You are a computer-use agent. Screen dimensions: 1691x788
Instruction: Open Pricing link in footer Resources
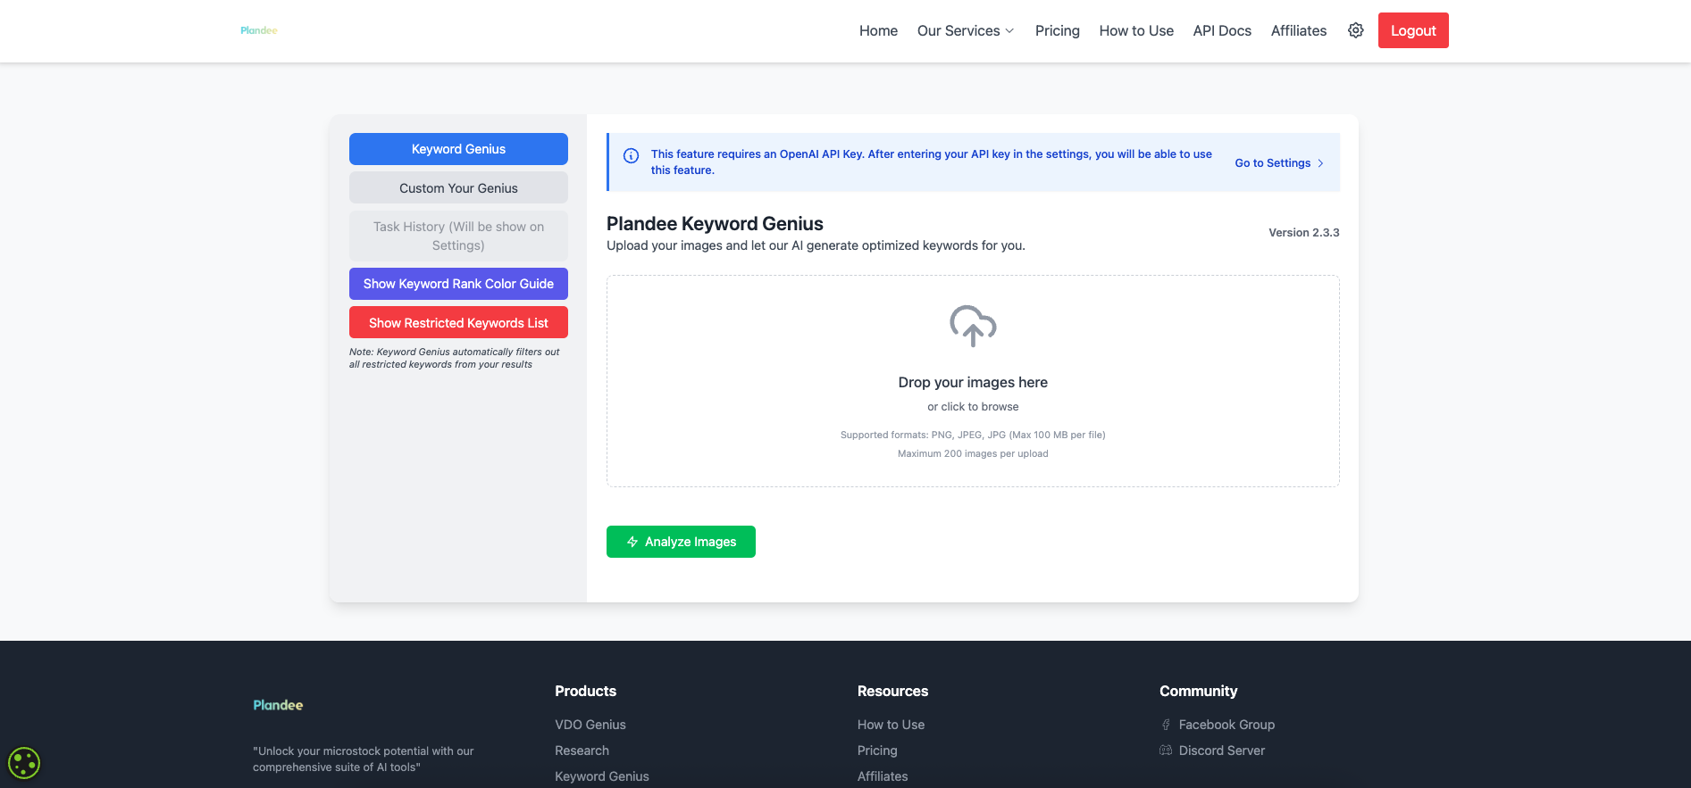click(x=877, y=751)
